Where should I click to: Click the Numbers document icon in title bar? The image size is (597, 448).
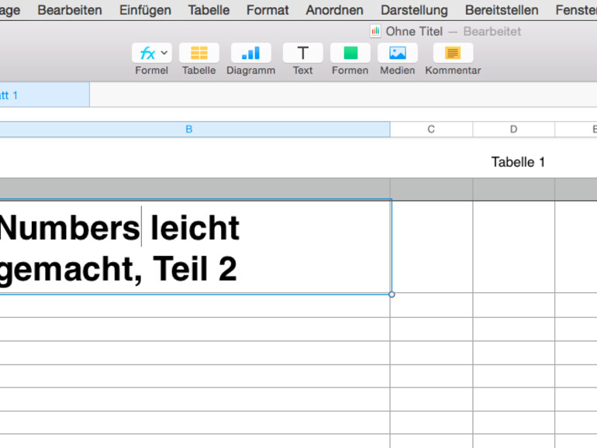click(x=375, y=31)
